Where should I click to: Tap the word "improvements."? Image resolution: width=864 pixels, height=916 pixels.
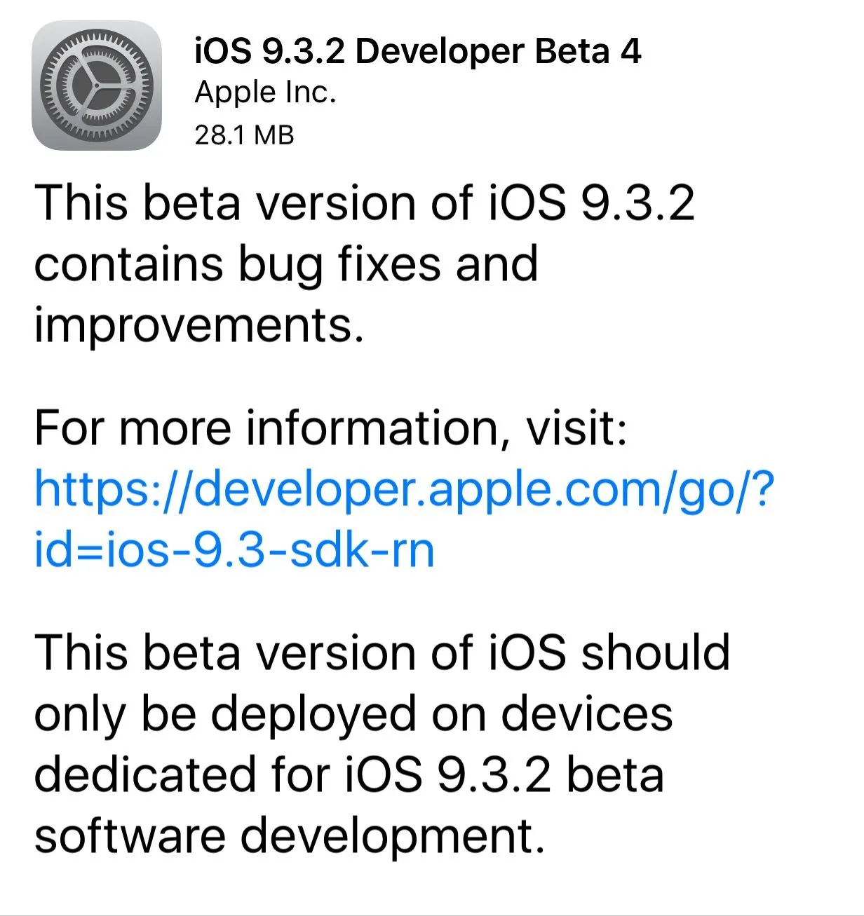(199, 326)
